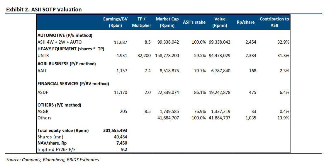This screenshot has width=329, height=168.
Task: Select the total equity value 301,555,493
Action: pyautogui.click(x=115, y=131)
